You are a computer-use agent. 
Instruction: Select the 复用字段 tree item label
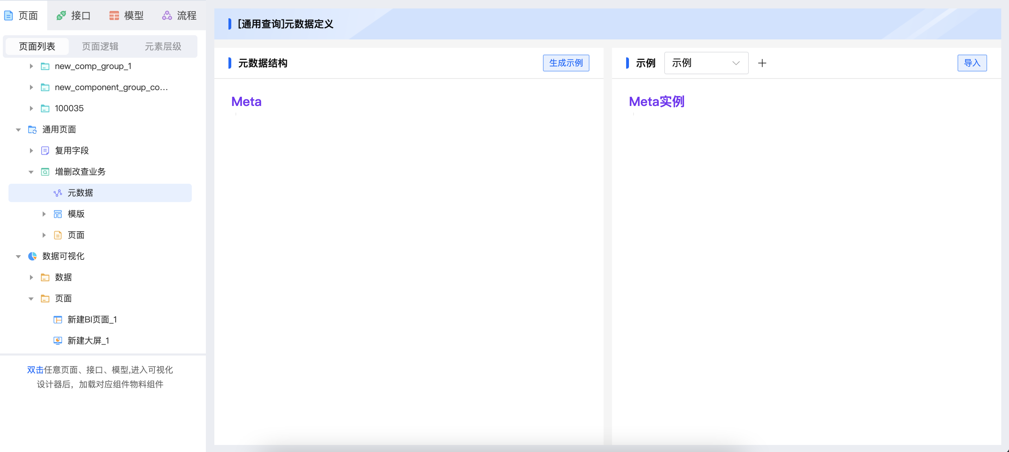click(x=72, y=151)
